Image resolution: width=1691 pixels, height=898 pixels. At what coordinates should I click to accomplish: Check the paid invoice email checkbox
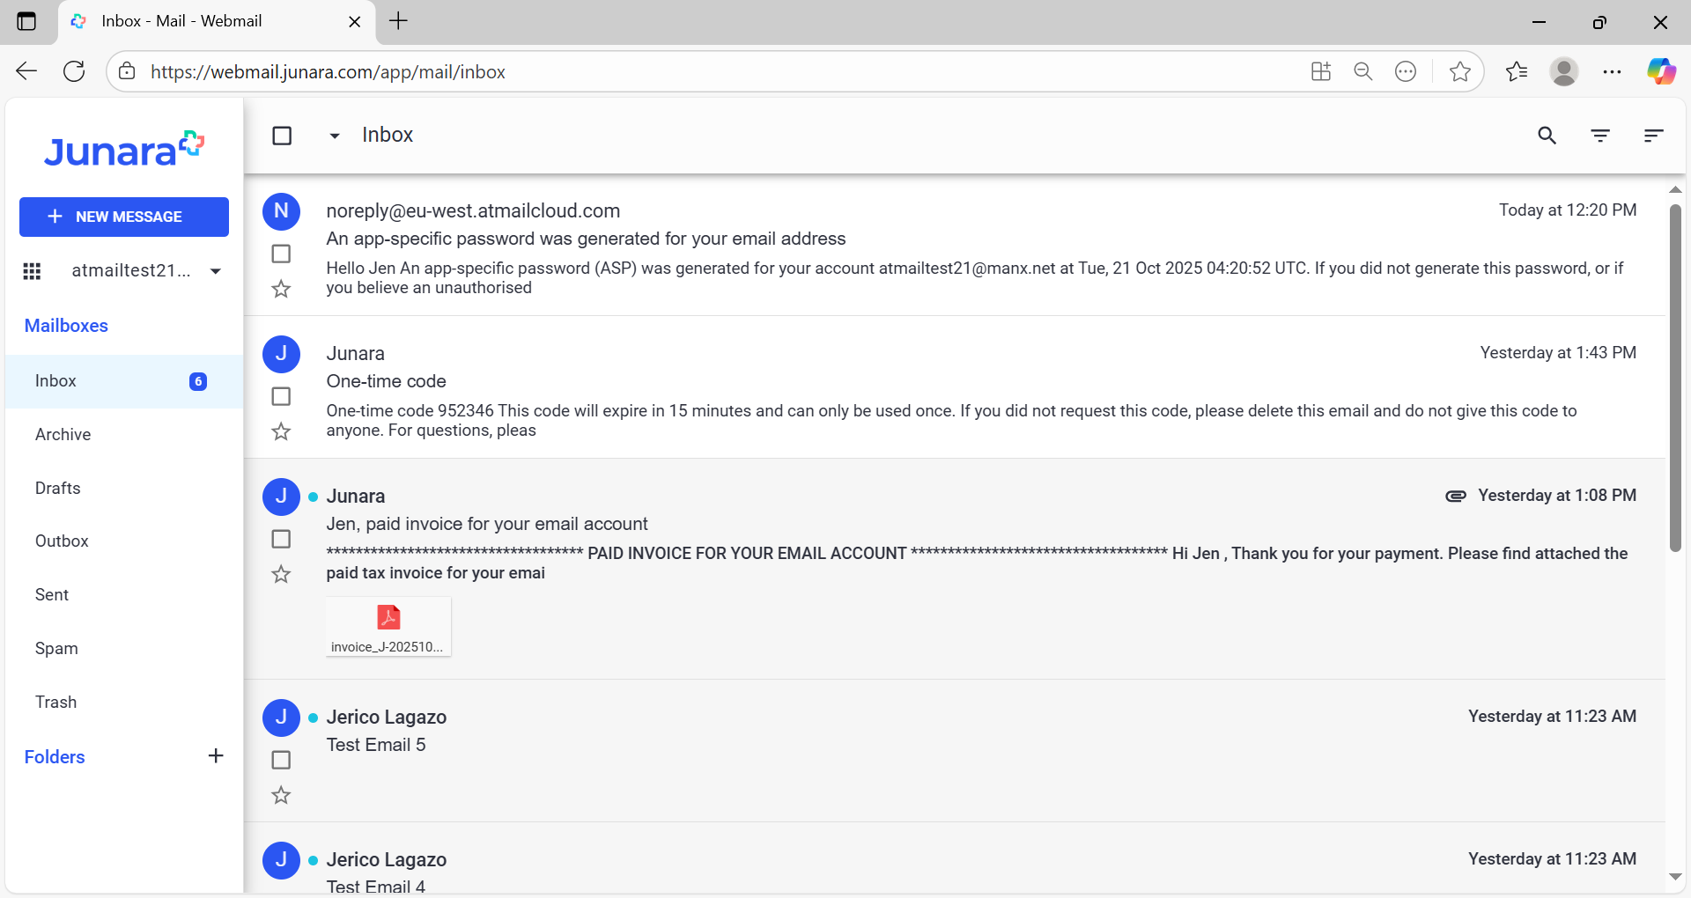(281, 539)
